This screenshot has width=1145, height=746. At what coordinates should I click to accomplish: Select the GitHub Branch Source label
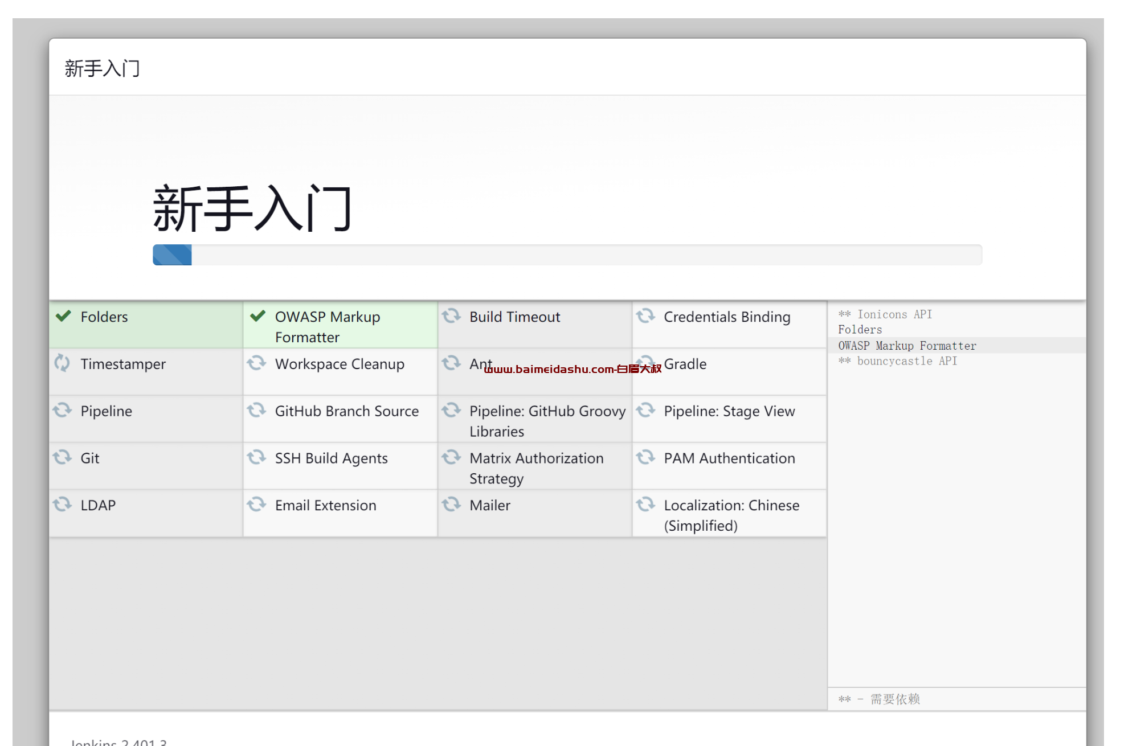coord(346,411)
